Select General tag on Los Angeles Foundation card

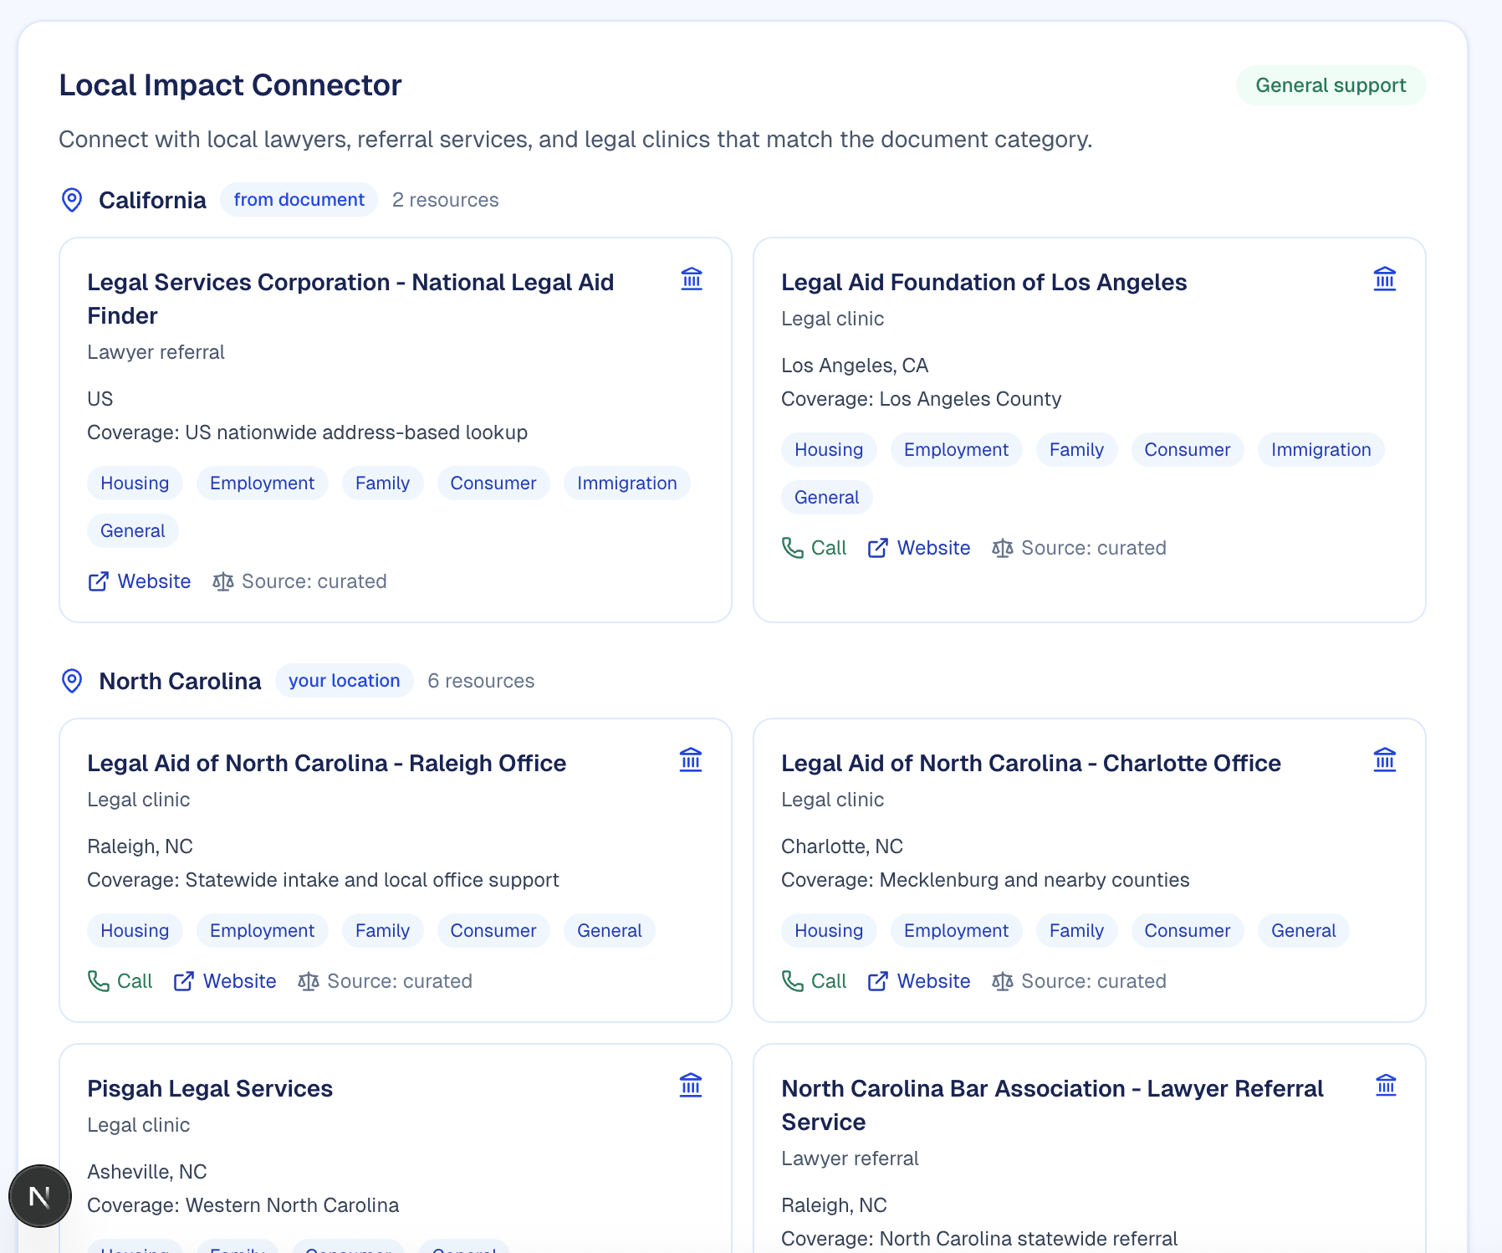pos(827,498)
